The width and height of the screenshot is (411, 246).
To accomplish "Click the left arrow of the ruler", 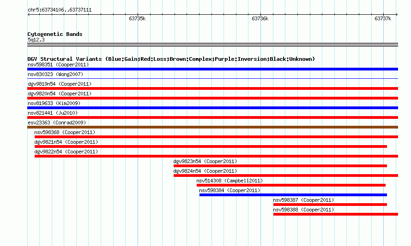I will [x=29, y=14].
